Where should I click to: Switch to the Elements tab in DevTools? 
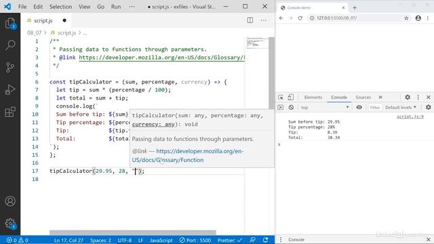tap(313, 97)
